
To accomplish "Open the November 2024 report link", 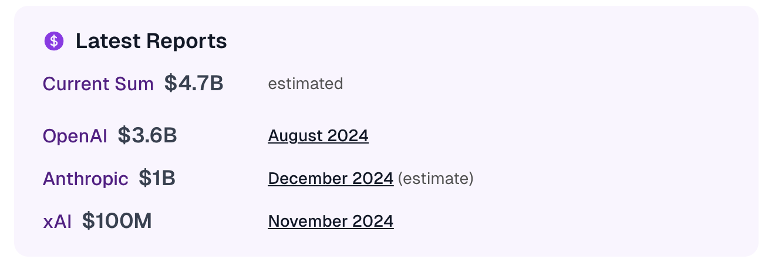I will (331, 221).
